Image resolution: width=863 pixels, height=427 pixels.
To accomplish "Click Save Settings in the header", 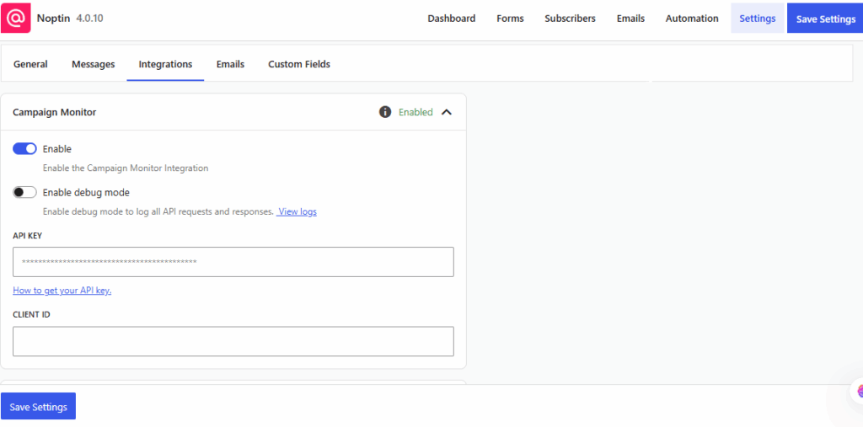I will coord(826,19).
